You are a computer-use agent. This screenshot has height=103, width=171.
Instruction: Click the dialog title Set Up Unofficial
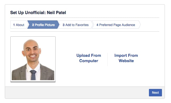[x=28, y=13]
